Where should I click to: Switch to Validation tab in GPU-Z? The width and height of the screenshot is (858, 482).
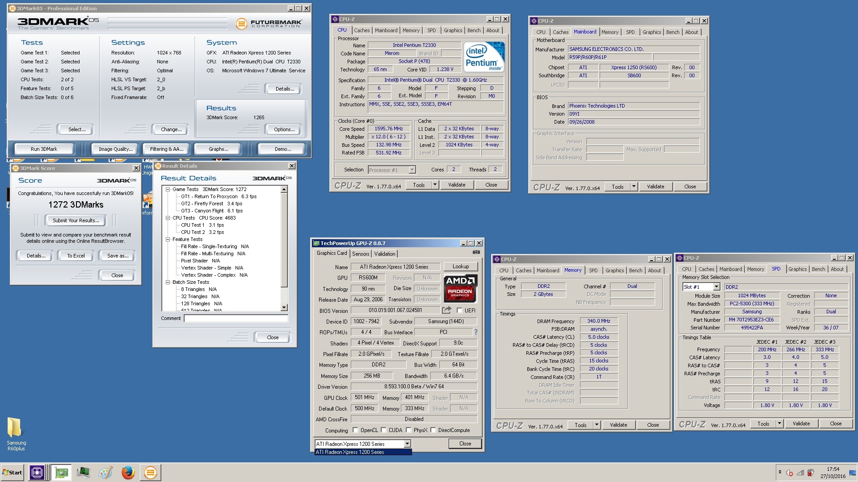(385, 253)
